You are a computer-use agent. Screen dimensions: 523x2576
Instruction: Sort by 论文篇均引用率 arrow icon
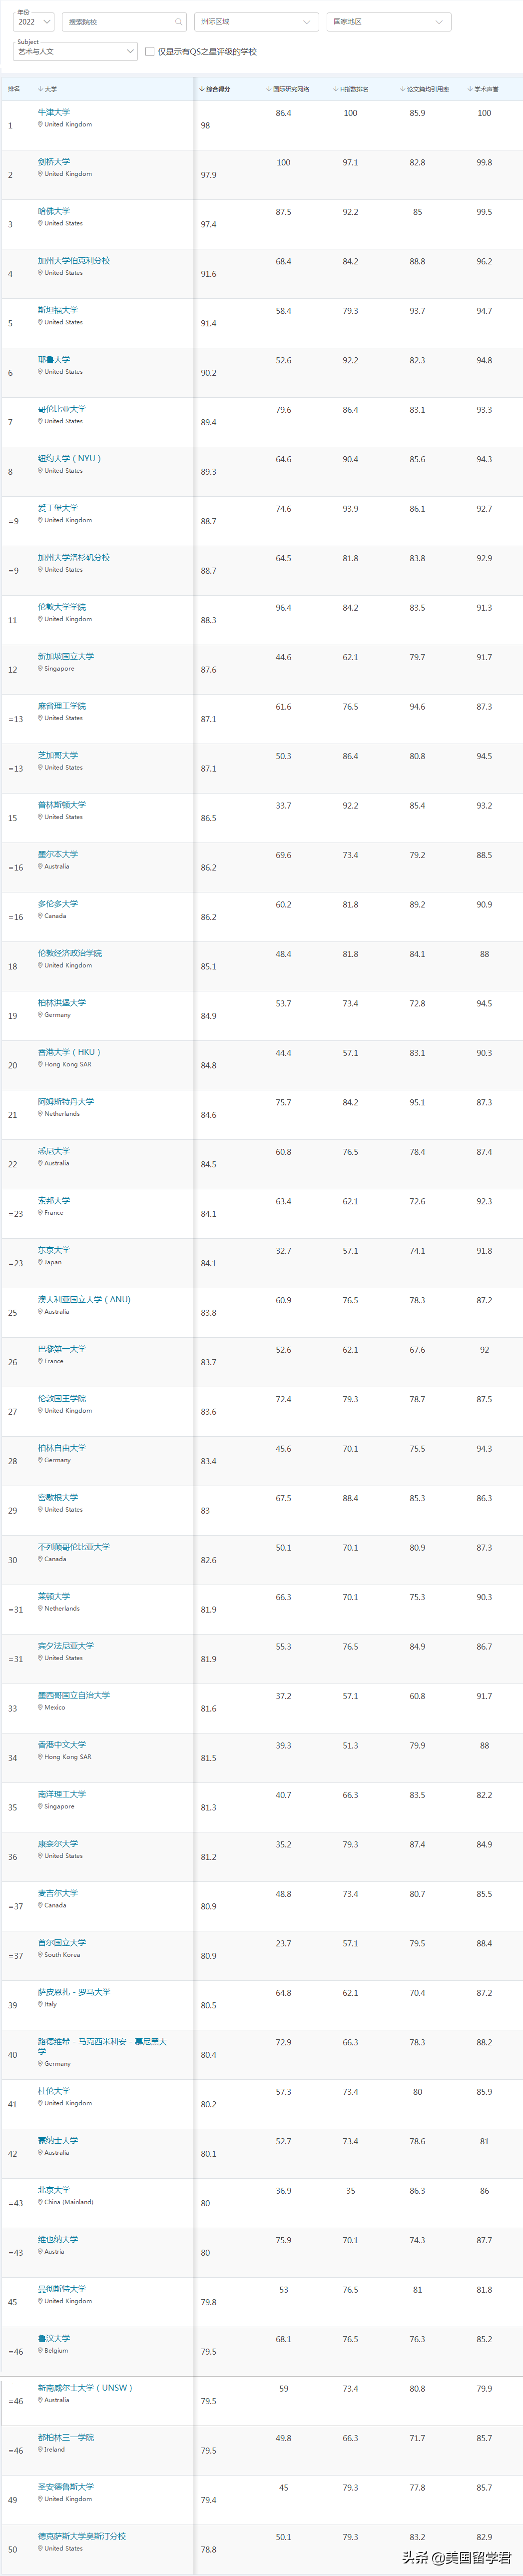pos(403,89)
